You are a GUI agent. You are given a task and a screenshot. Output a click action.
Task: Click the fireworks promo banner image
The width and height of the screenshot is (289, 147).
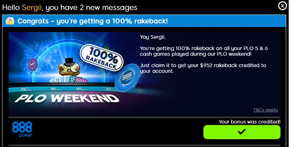coord(74,74)
